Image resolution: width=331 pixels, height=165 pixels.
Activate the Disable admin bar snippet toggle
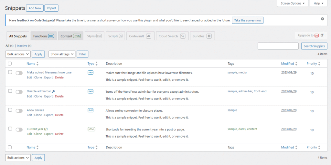pyautogui.click(x=19, y=92)
